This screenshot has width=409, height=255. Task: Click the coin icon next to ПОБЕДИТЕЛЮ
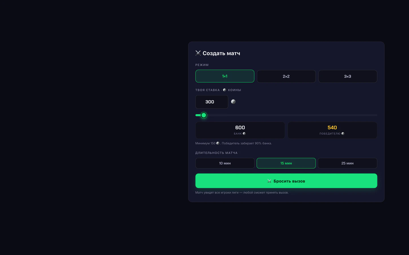click(x=343, y=133)
